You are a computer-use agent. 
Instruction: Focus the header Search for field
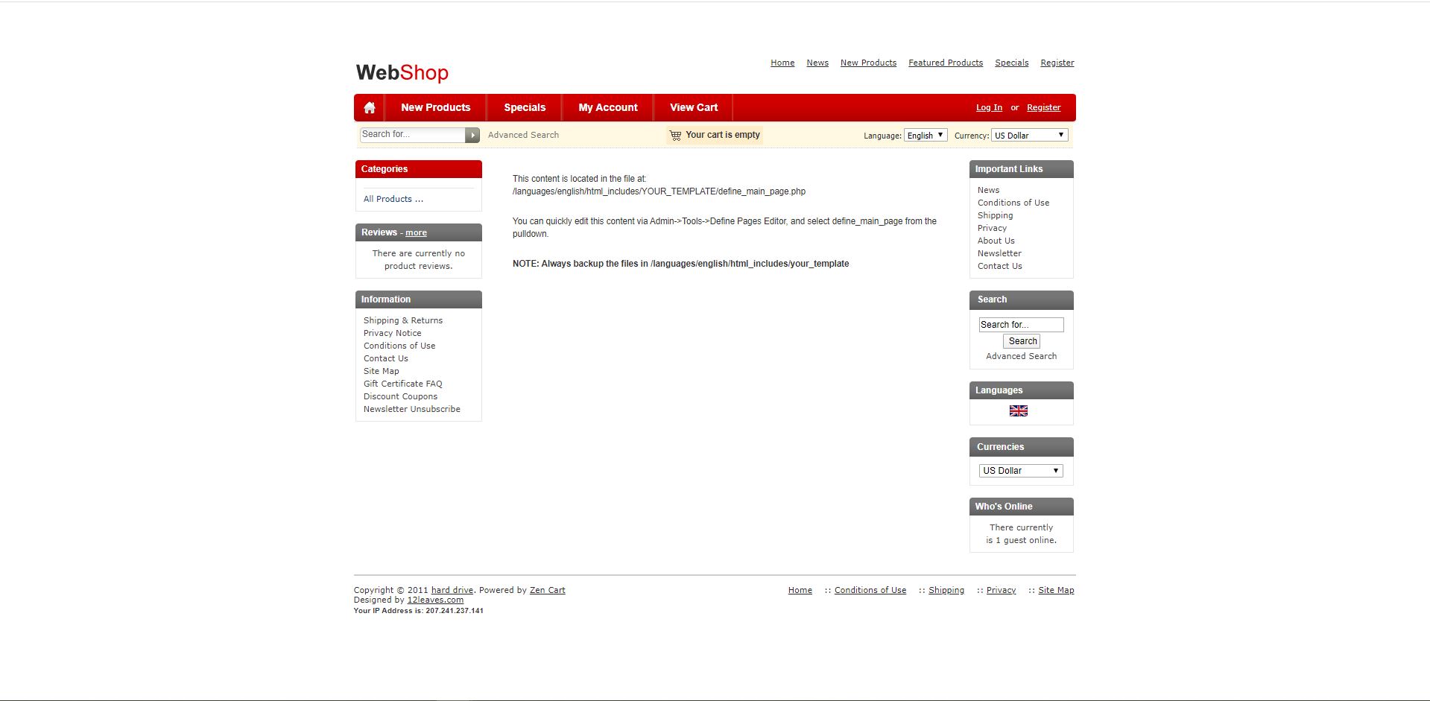pyautogui.click(x=412, y=134)
